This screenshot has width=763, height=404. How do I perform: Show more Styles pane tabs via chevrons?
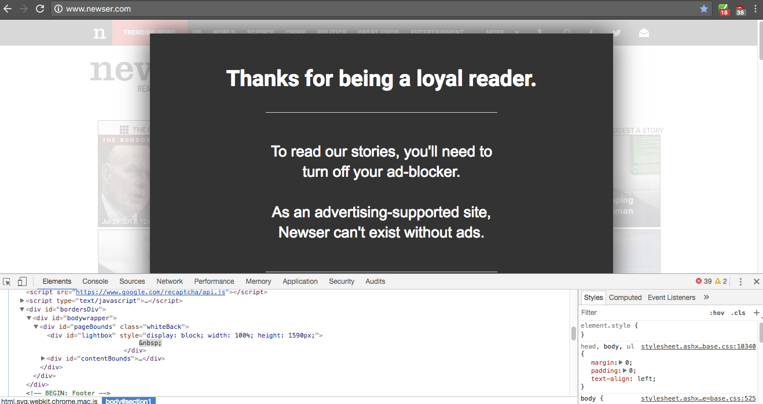(706, 297)
